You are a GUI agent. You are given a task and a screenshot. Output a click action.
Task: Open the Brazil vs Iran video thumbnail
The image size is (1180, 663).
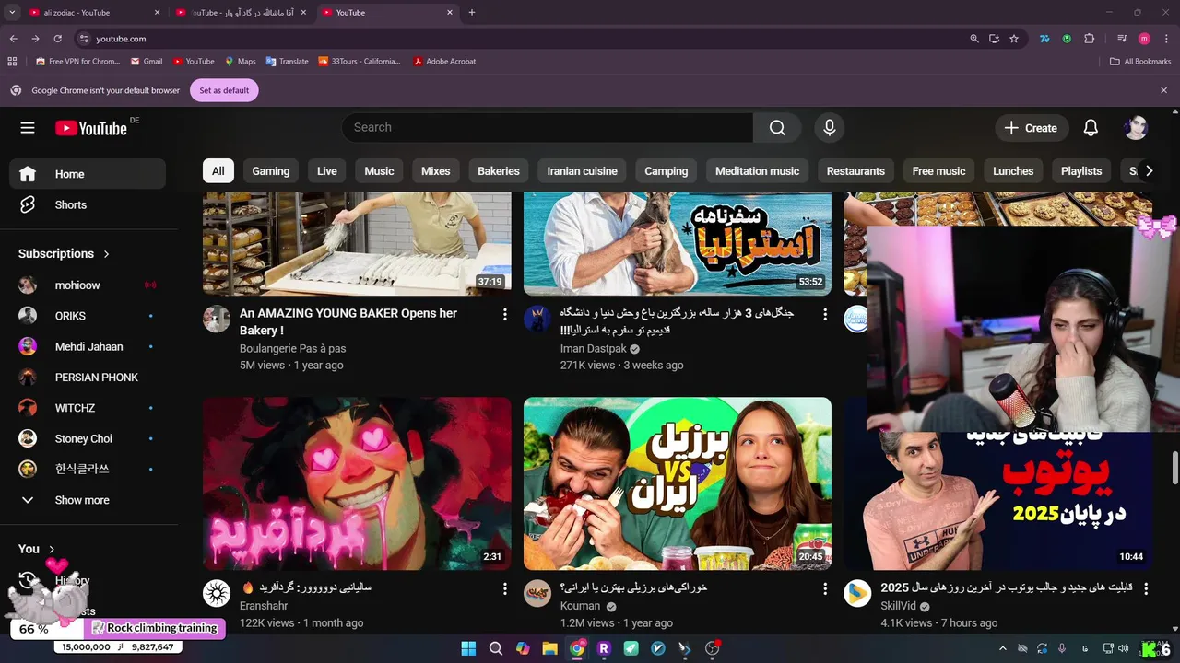[678, 483]
